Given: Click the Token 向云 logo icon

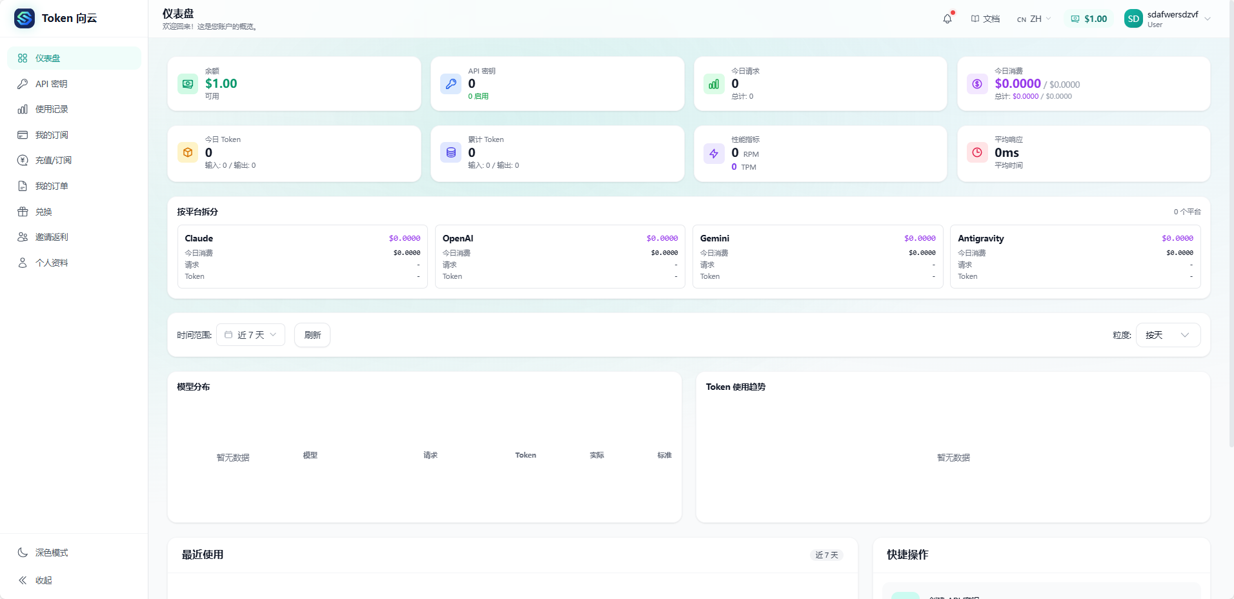Looking at the screenshot, I should [x=25, y=18].
